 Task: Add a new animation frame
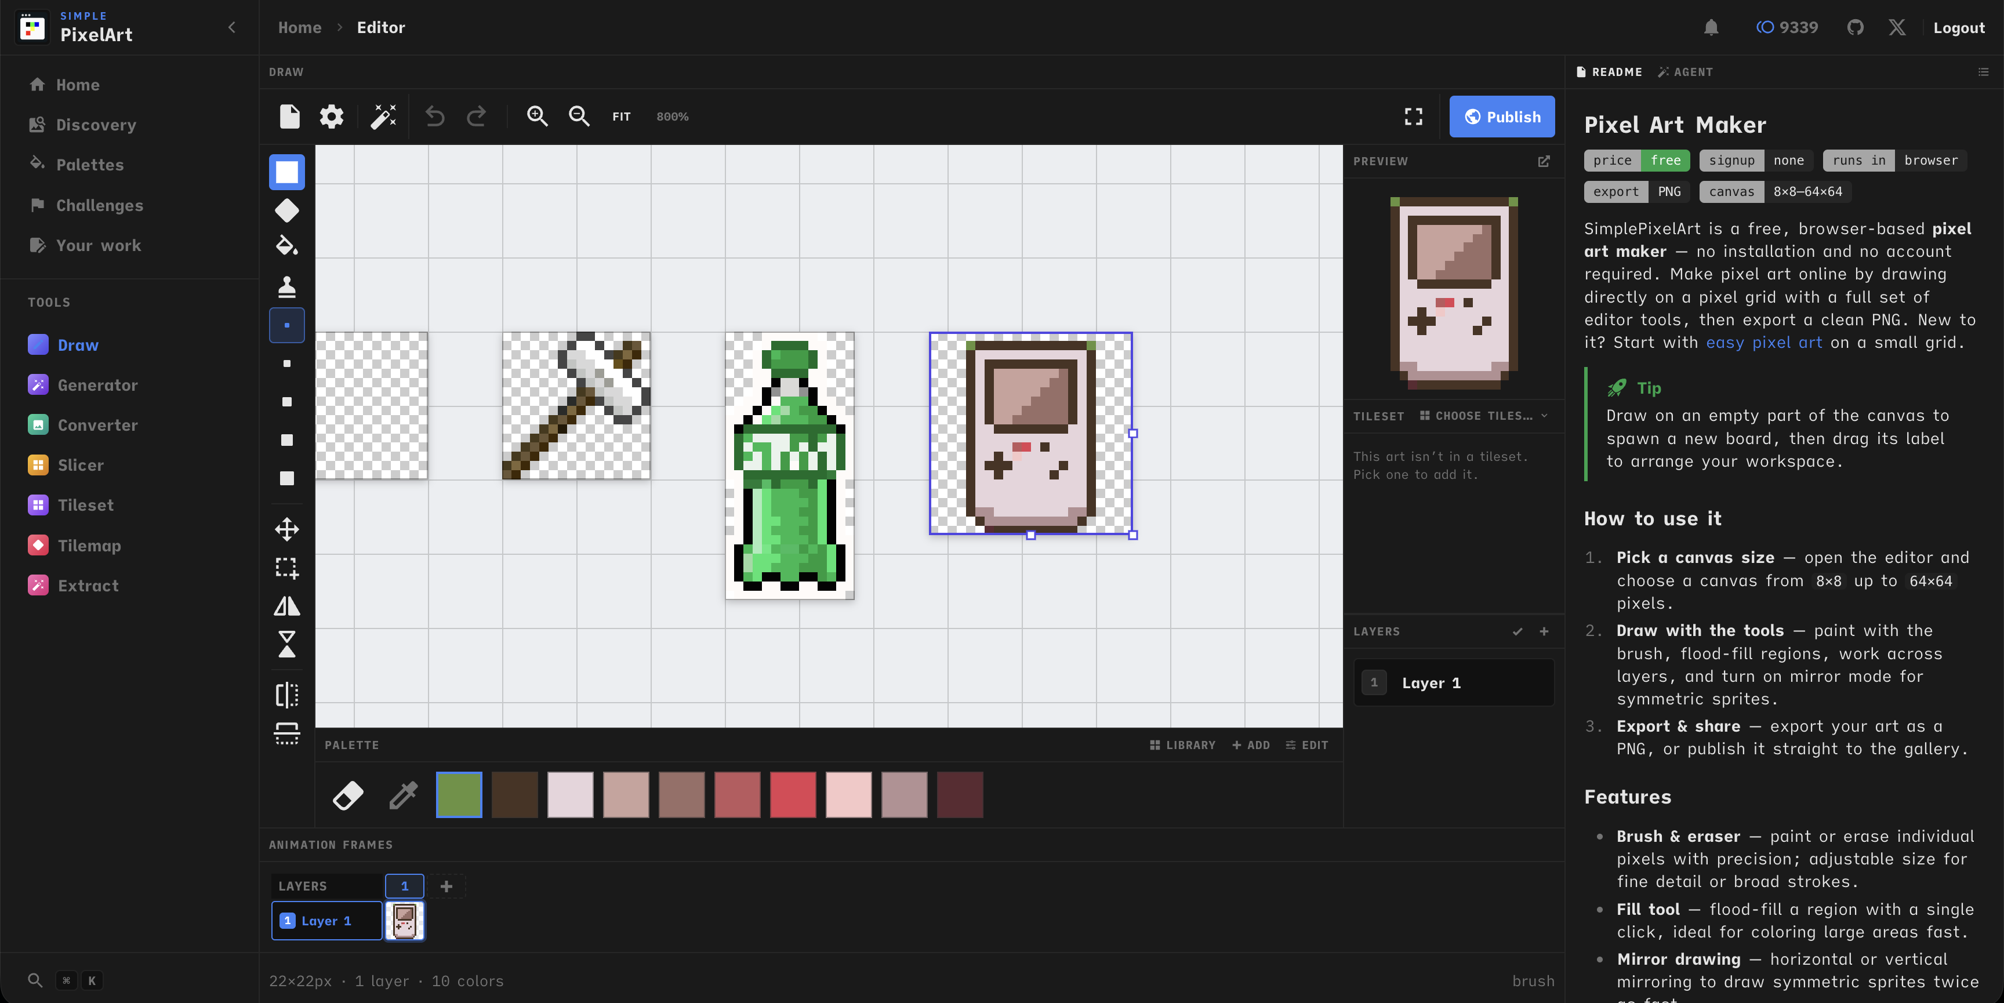446,885
